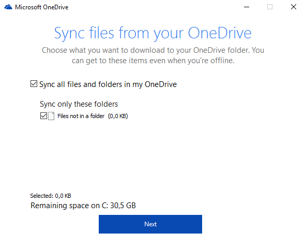Click the Sync files from your OneDrive heading
The width and height of the screenshot is (305, 247).
pyautogui.click(x=153, y=33)
